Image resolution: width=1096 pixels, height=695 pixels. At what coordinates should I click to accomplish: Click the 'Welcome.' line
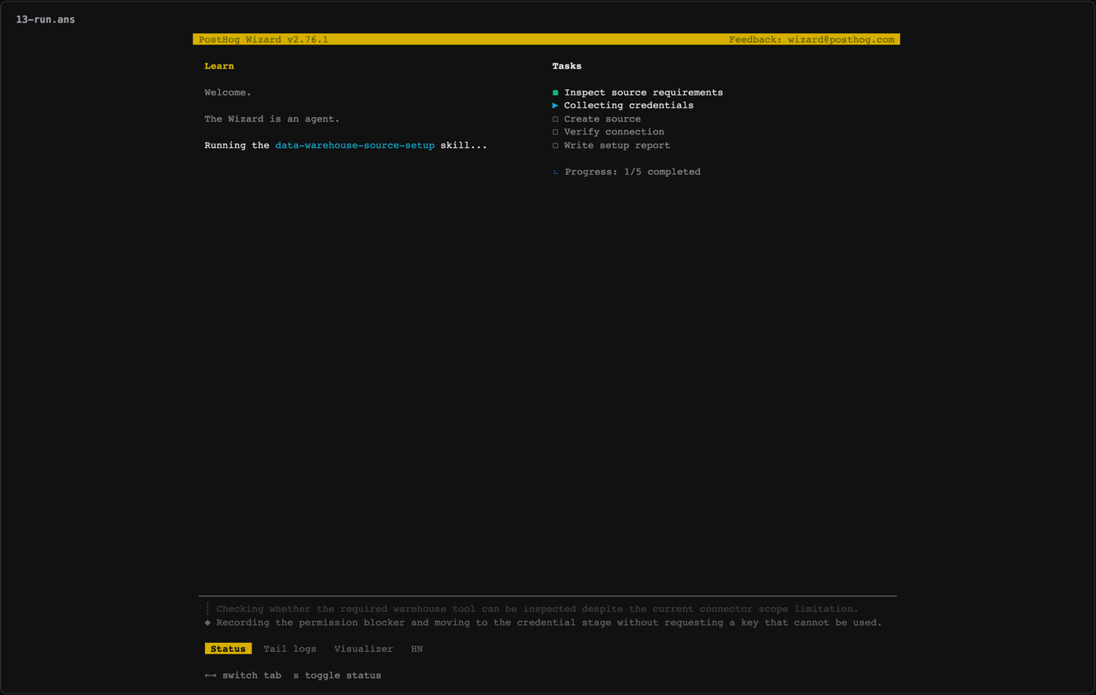(x=228, y=92)
